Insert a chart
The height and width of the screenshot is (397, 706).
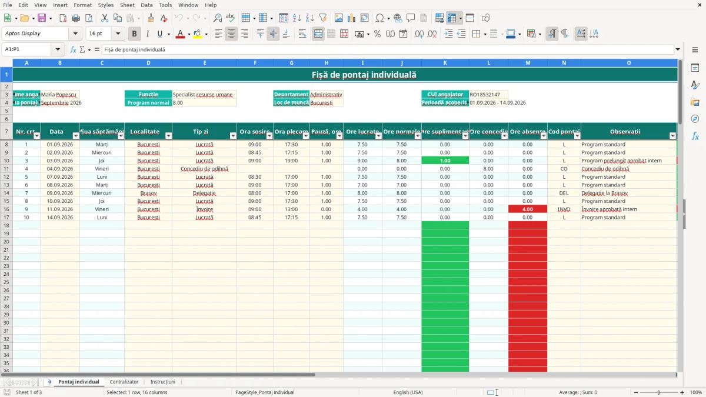[351, 18]
